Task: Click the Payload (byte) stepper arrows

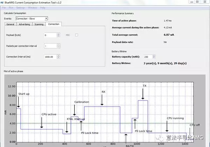Action: point(58,35)
